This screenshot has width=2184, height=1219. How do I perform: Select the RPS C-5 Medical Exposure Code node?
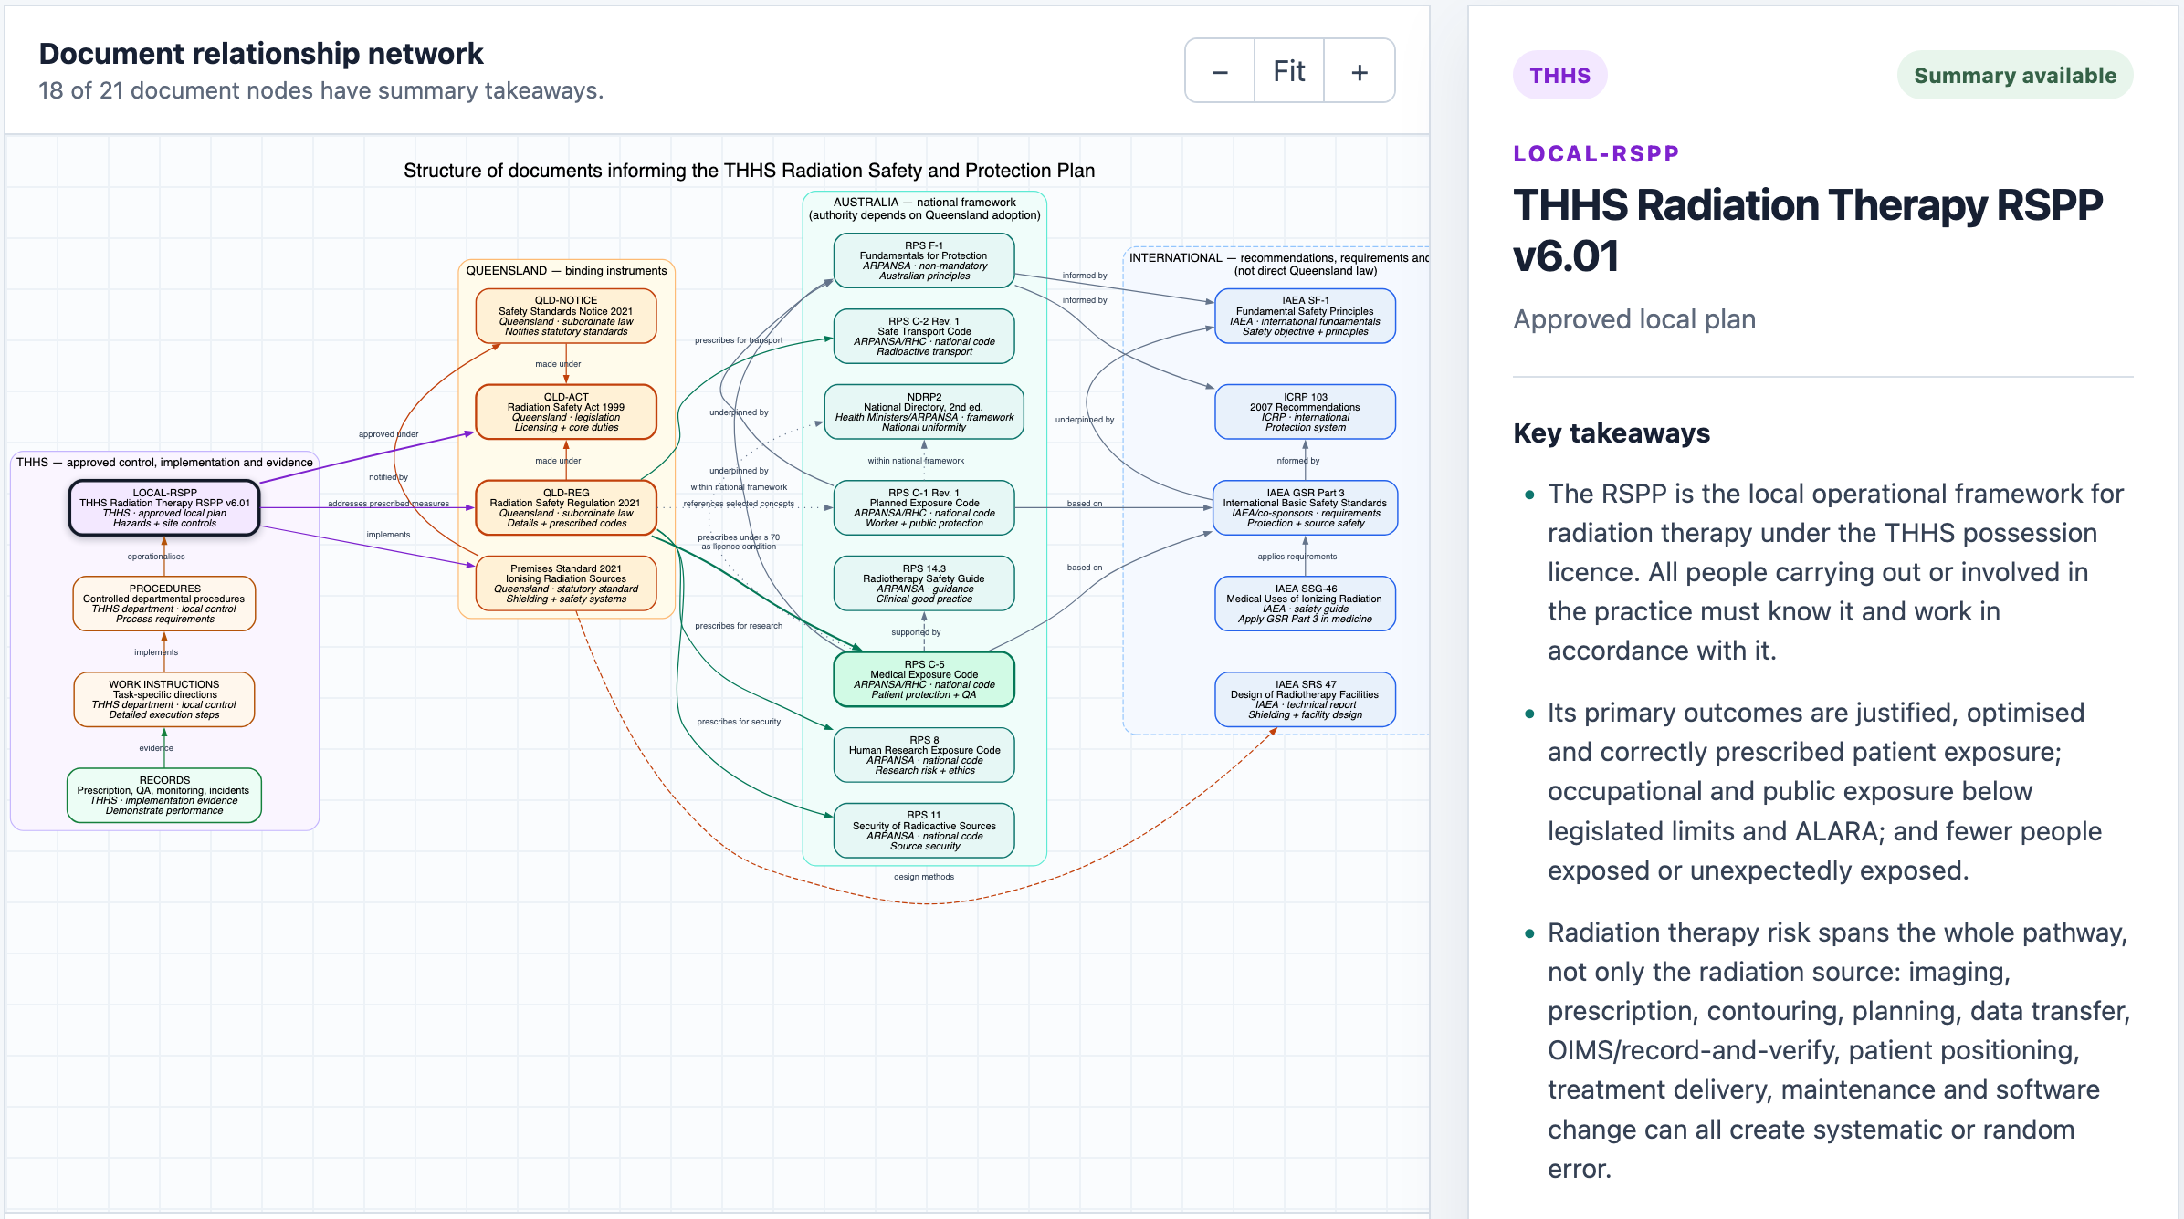924,679
